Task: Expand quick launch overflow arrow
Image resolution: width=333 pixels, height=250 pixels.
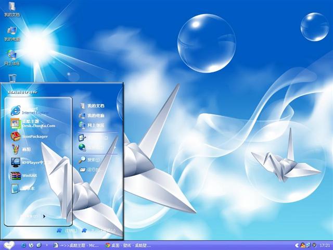Action: pos(47,245)
